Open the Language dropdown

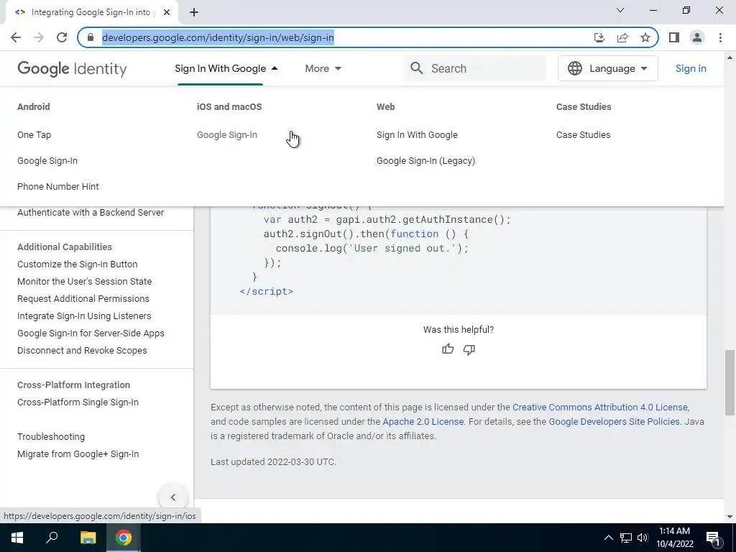pos(608,68)
